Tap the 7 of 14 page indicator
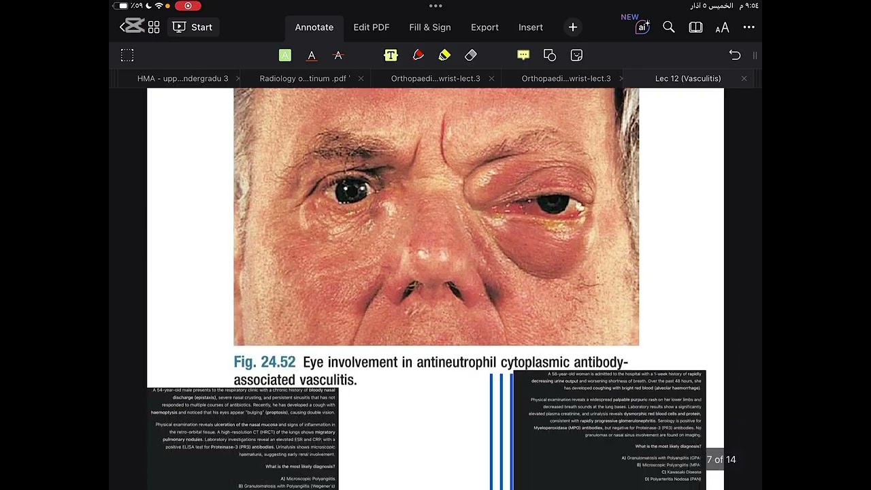This screenshot has width=871, height=490. tap(721, 459)
